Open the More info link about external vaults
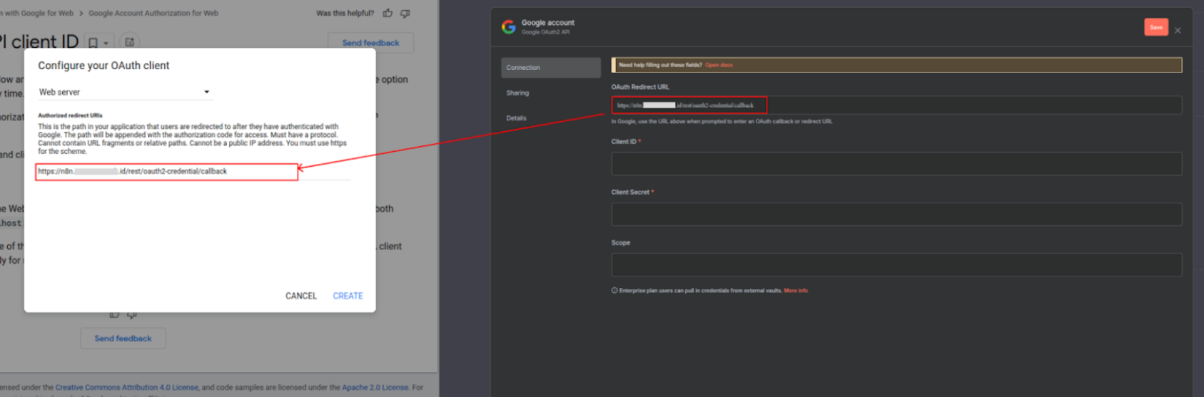This screenshot has width=1204, height=397. (x=796, y=291)
